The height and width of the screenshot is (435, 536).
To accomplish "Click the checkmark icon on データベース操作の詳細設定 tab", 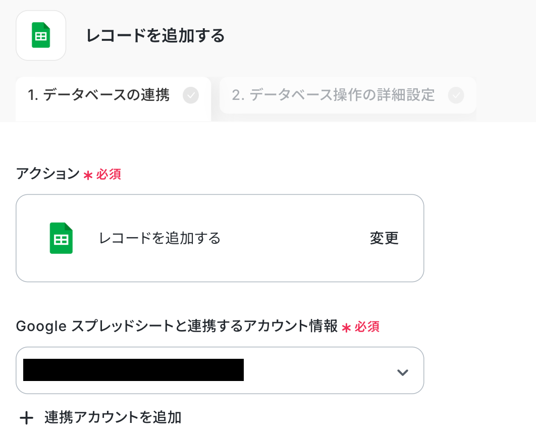I will [x=456, y=95].
